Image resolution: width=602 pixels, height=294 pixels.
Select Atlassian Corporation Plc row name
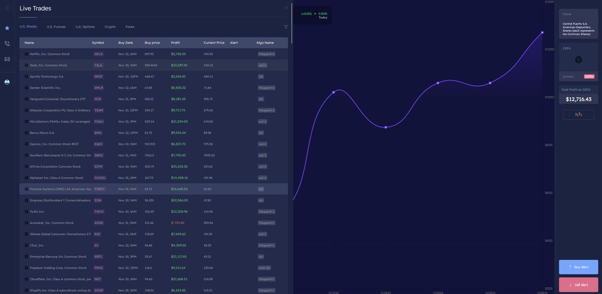coord(60,110)
